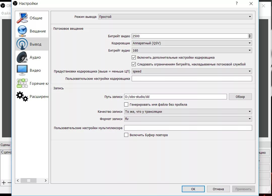Open the Общие settings icon

[x=22, y=18]
